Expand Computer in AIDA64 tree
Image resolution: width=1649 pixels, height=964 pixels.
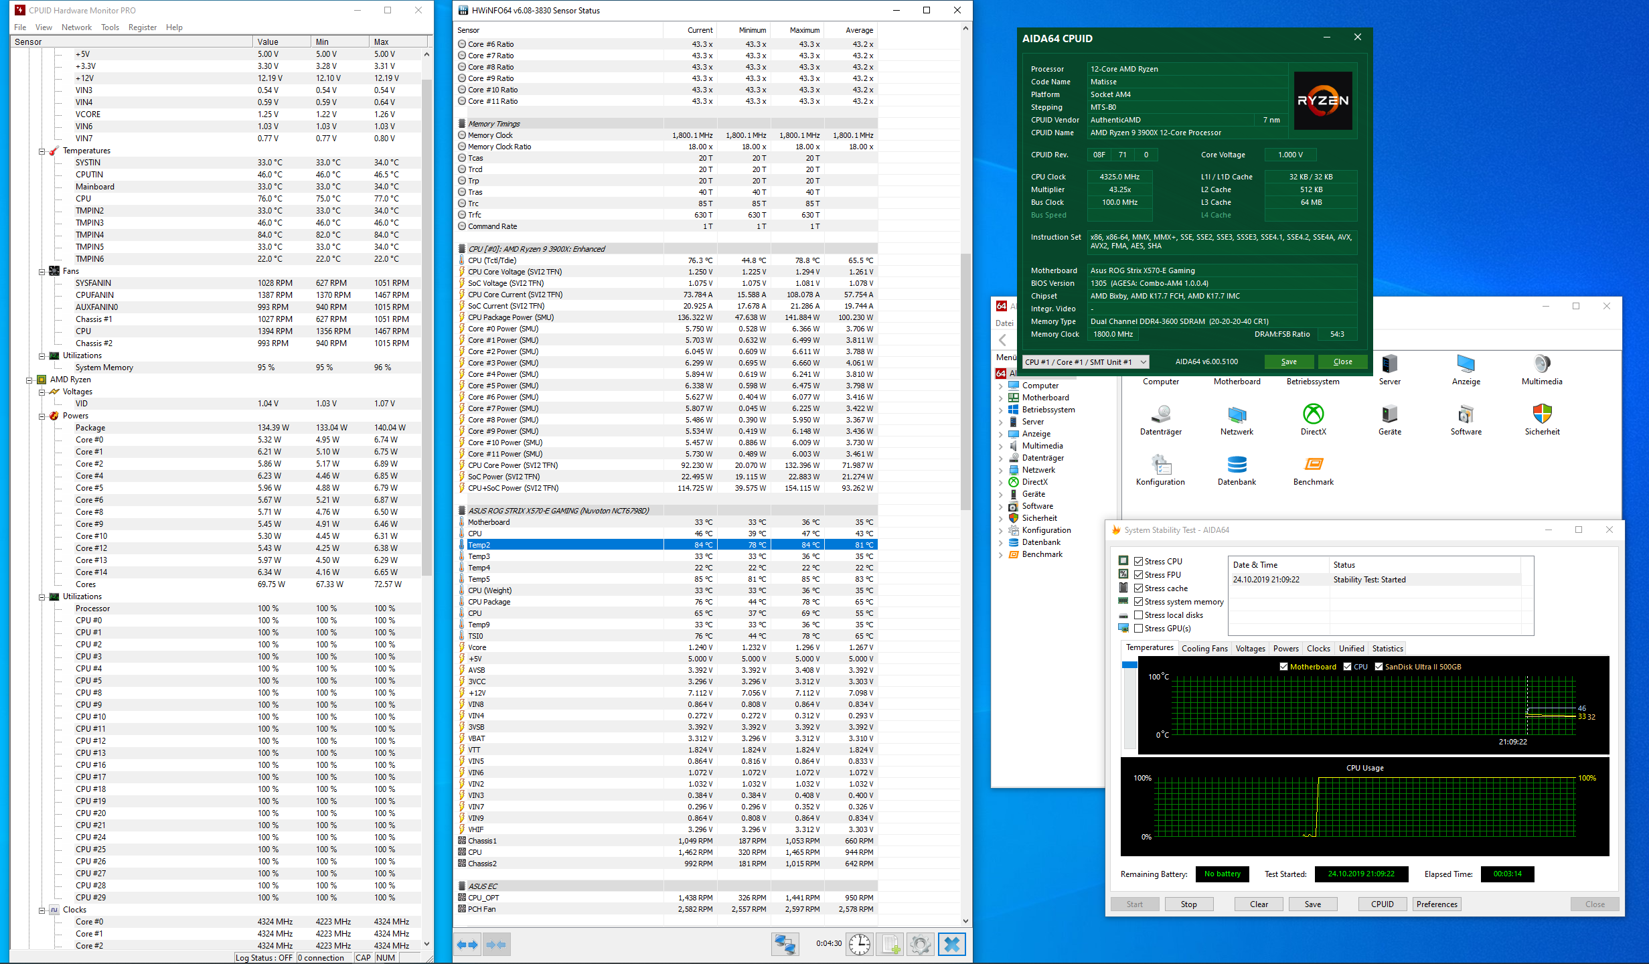click(1001, 386)
